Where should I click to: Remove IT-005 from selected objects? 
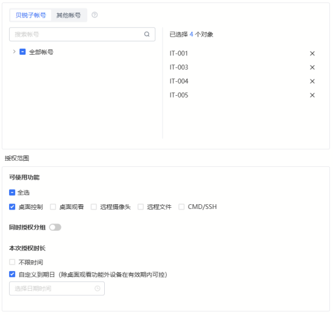point(312,95)
